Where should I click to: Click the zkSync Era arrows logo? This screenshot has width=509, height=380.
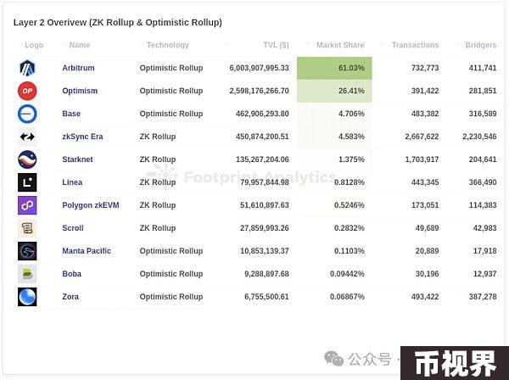27,137
